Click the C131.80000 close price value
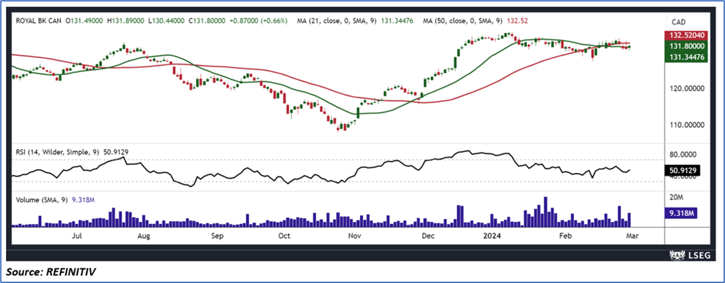The image size is (725, 283). pos(209,21)
